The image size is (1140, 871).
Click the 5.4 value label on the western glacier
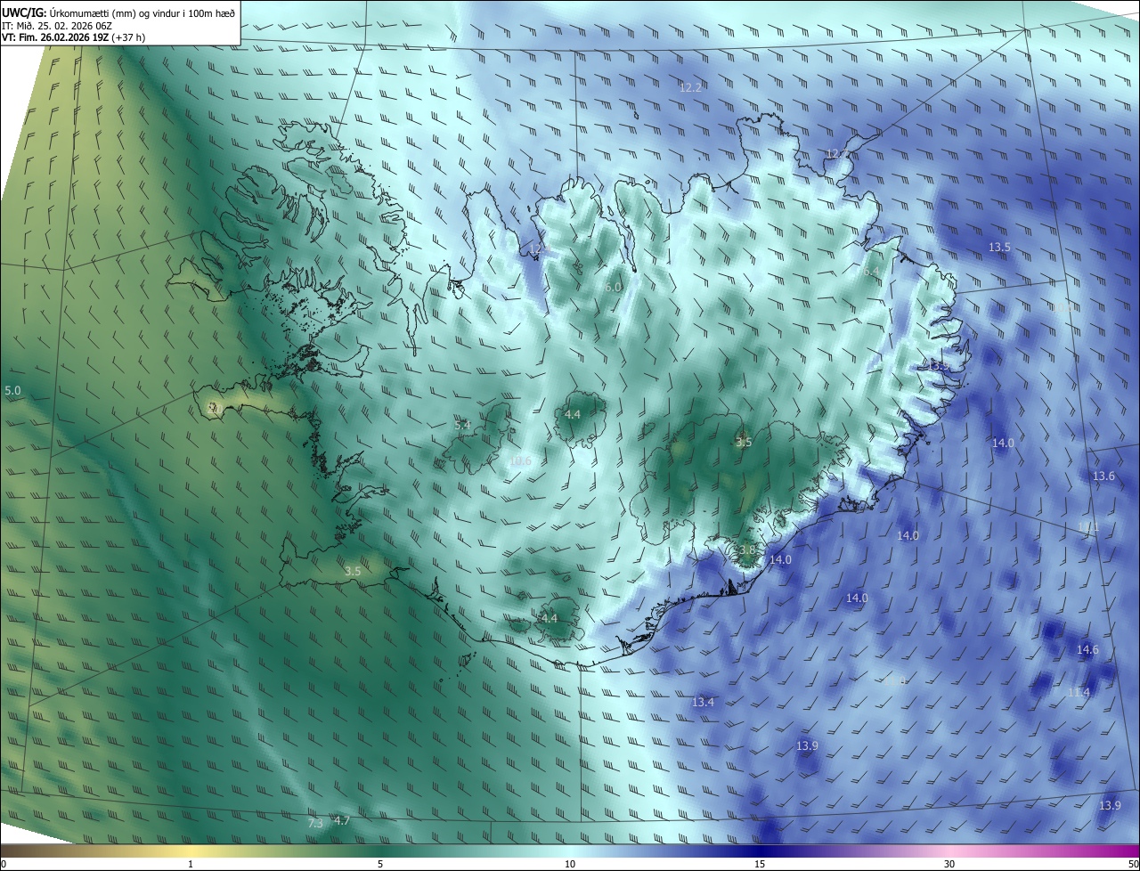[462, 426]
